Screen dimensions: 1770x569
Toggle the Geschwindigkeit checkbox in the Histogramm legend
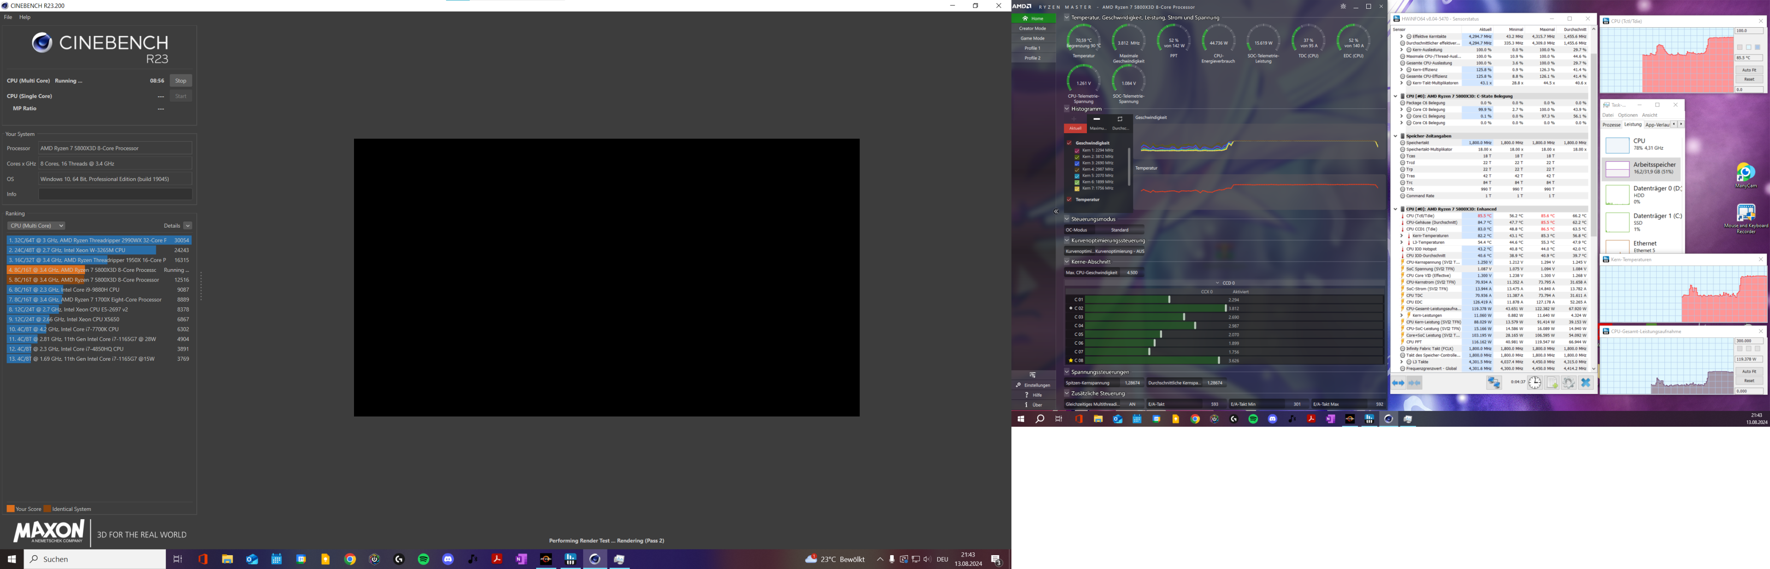[x=1068, y=142]
